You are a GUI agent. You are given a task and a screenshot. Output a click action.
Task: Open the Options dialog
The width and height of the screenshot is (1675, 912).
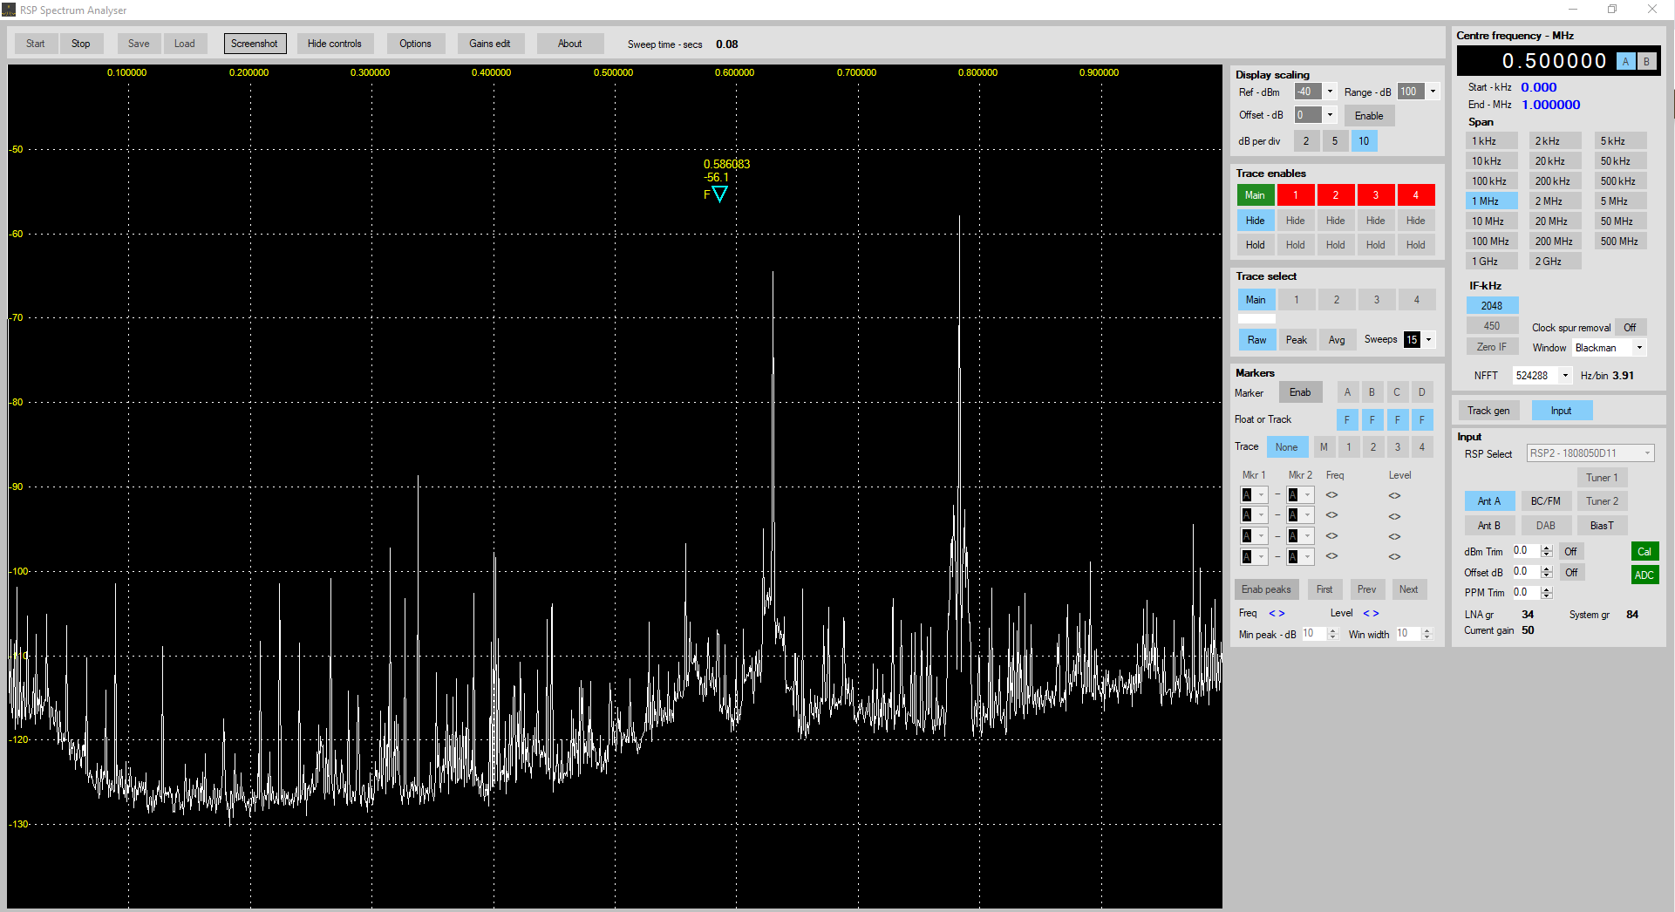(x=415, y=44)
